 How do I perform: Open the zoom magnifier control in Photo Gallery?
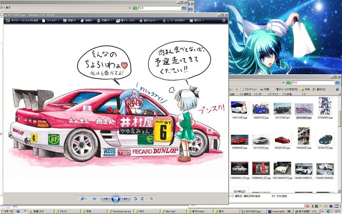[83, 199]
